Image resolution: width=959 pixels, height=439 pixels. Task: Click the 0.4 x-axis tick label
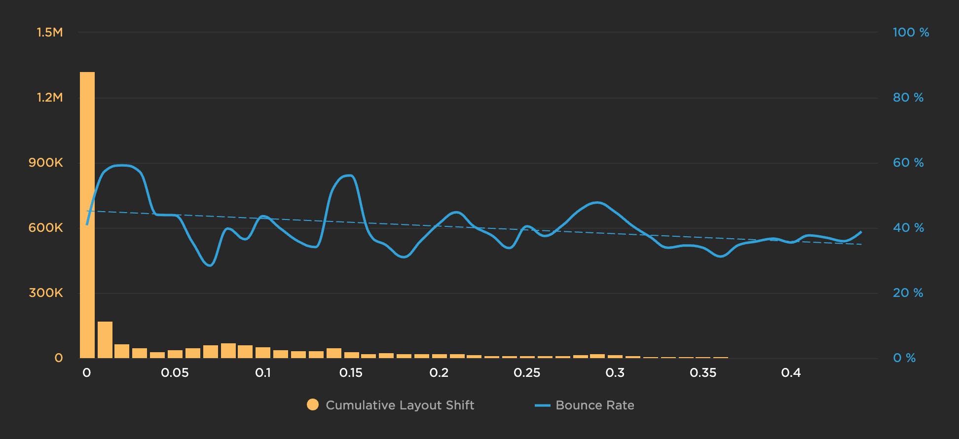click(791, 373)
